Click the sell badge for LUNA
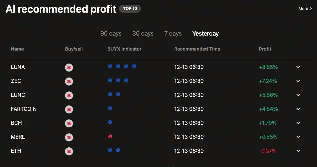Viewport: 317px width, 167px height. 69,68
